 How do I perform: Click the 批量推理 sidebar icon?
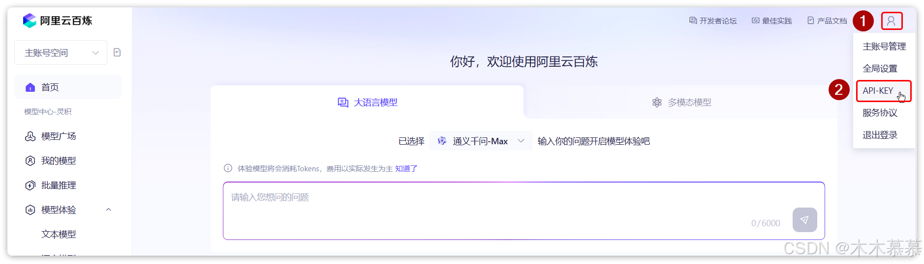31,185
